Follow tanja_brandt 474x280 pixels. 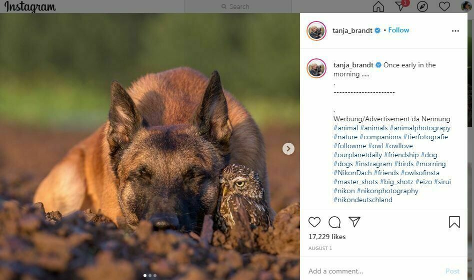(x=398, y=30)
